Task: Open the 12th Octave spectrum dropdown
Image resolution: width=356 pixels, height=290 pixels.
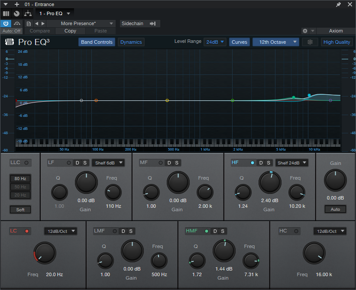Action: [x=275, y=42]
